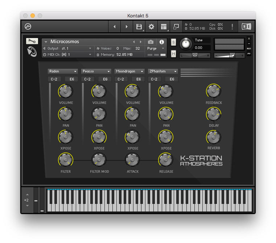Open the Peacso sound dropdown

pyautogui.click(x=96, y=71)
